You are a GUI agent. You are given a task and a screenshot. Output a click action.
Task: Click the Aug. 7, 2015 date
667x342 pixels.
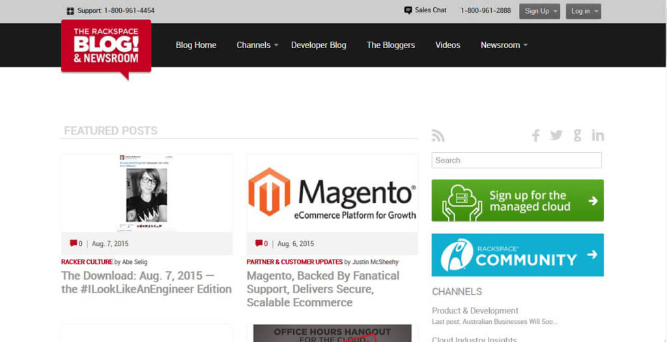click(110, 244)
